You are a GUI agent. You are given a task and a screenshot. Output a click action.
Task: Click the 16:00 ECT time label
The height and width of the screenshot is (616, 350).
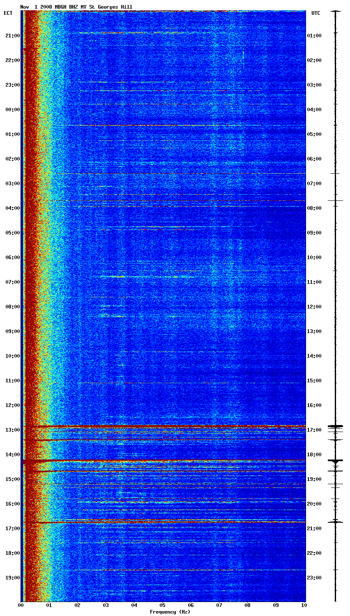(x=12, y=504)
